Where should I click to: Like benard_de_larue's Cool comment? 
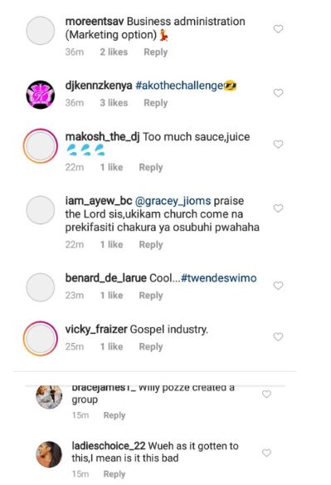(278, 286)
